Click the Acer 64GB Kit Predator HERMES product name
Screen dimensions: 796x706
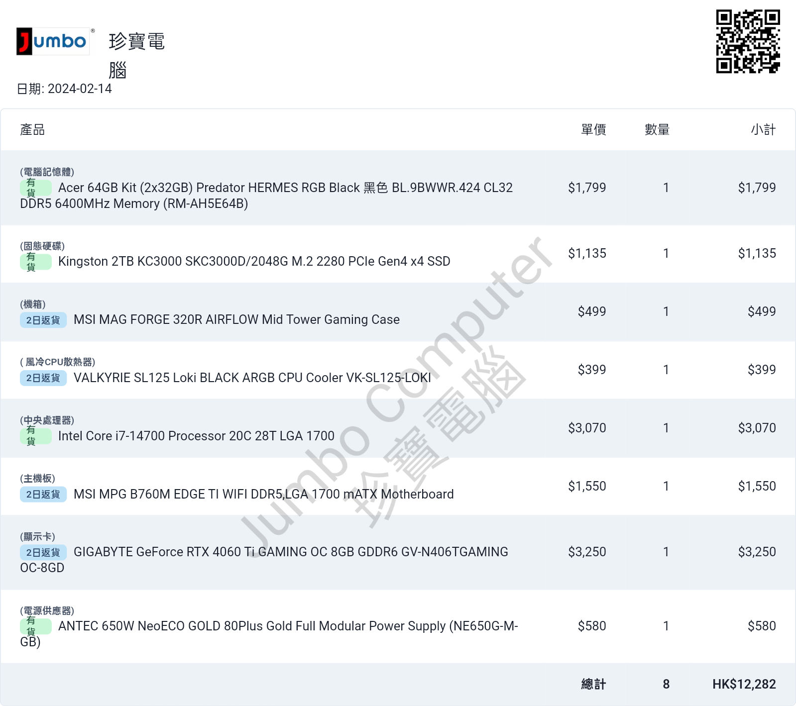266,196
